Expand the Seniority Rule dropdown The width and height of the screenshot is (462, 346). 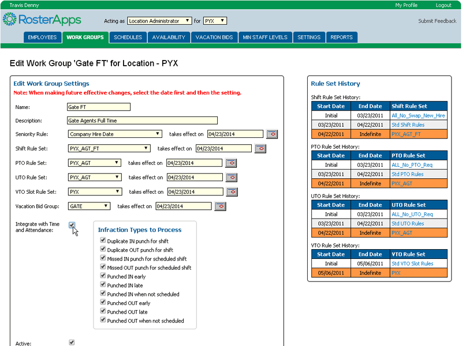(x=115, y=134)
